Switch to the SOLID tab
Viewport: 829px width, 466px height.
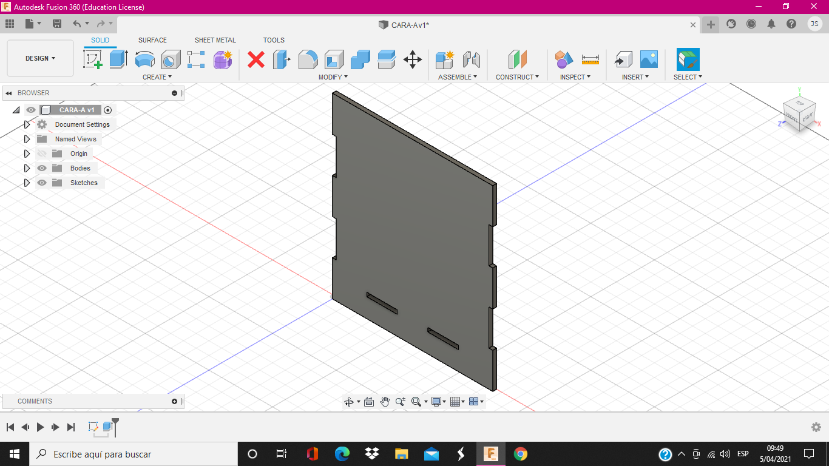[x=100, y=40]
